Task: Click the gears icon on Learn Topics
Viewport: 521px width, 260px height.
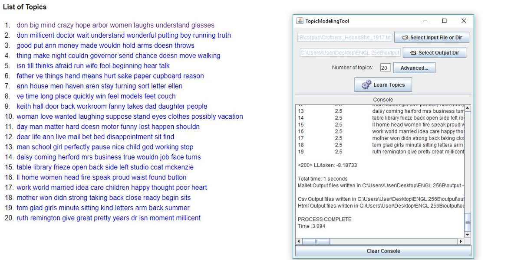Action: 366,84
